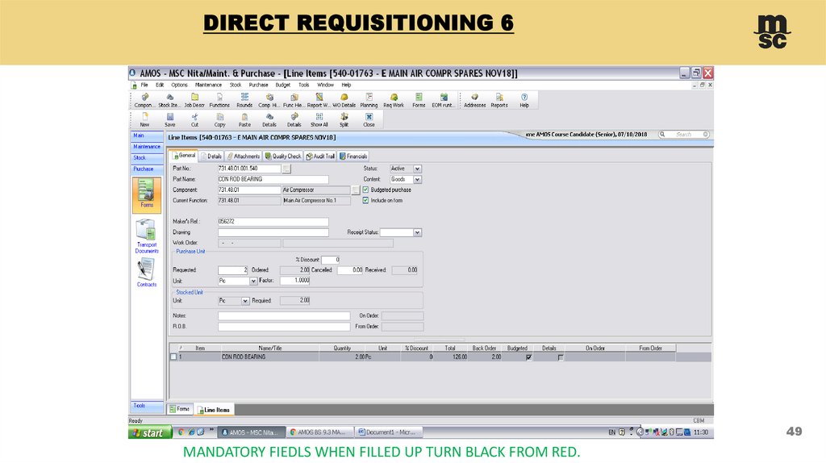Switch to the Audit Trail tab
Screen dimensions: 826x463
pos(320,156)
